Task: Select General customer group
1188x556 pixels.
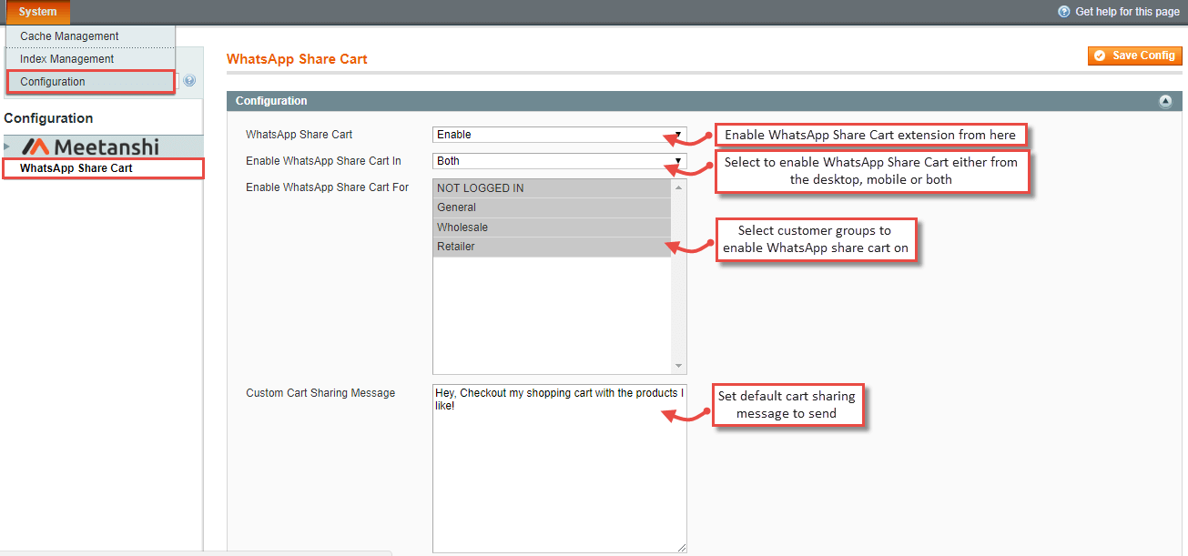Action: coord(552,207)
